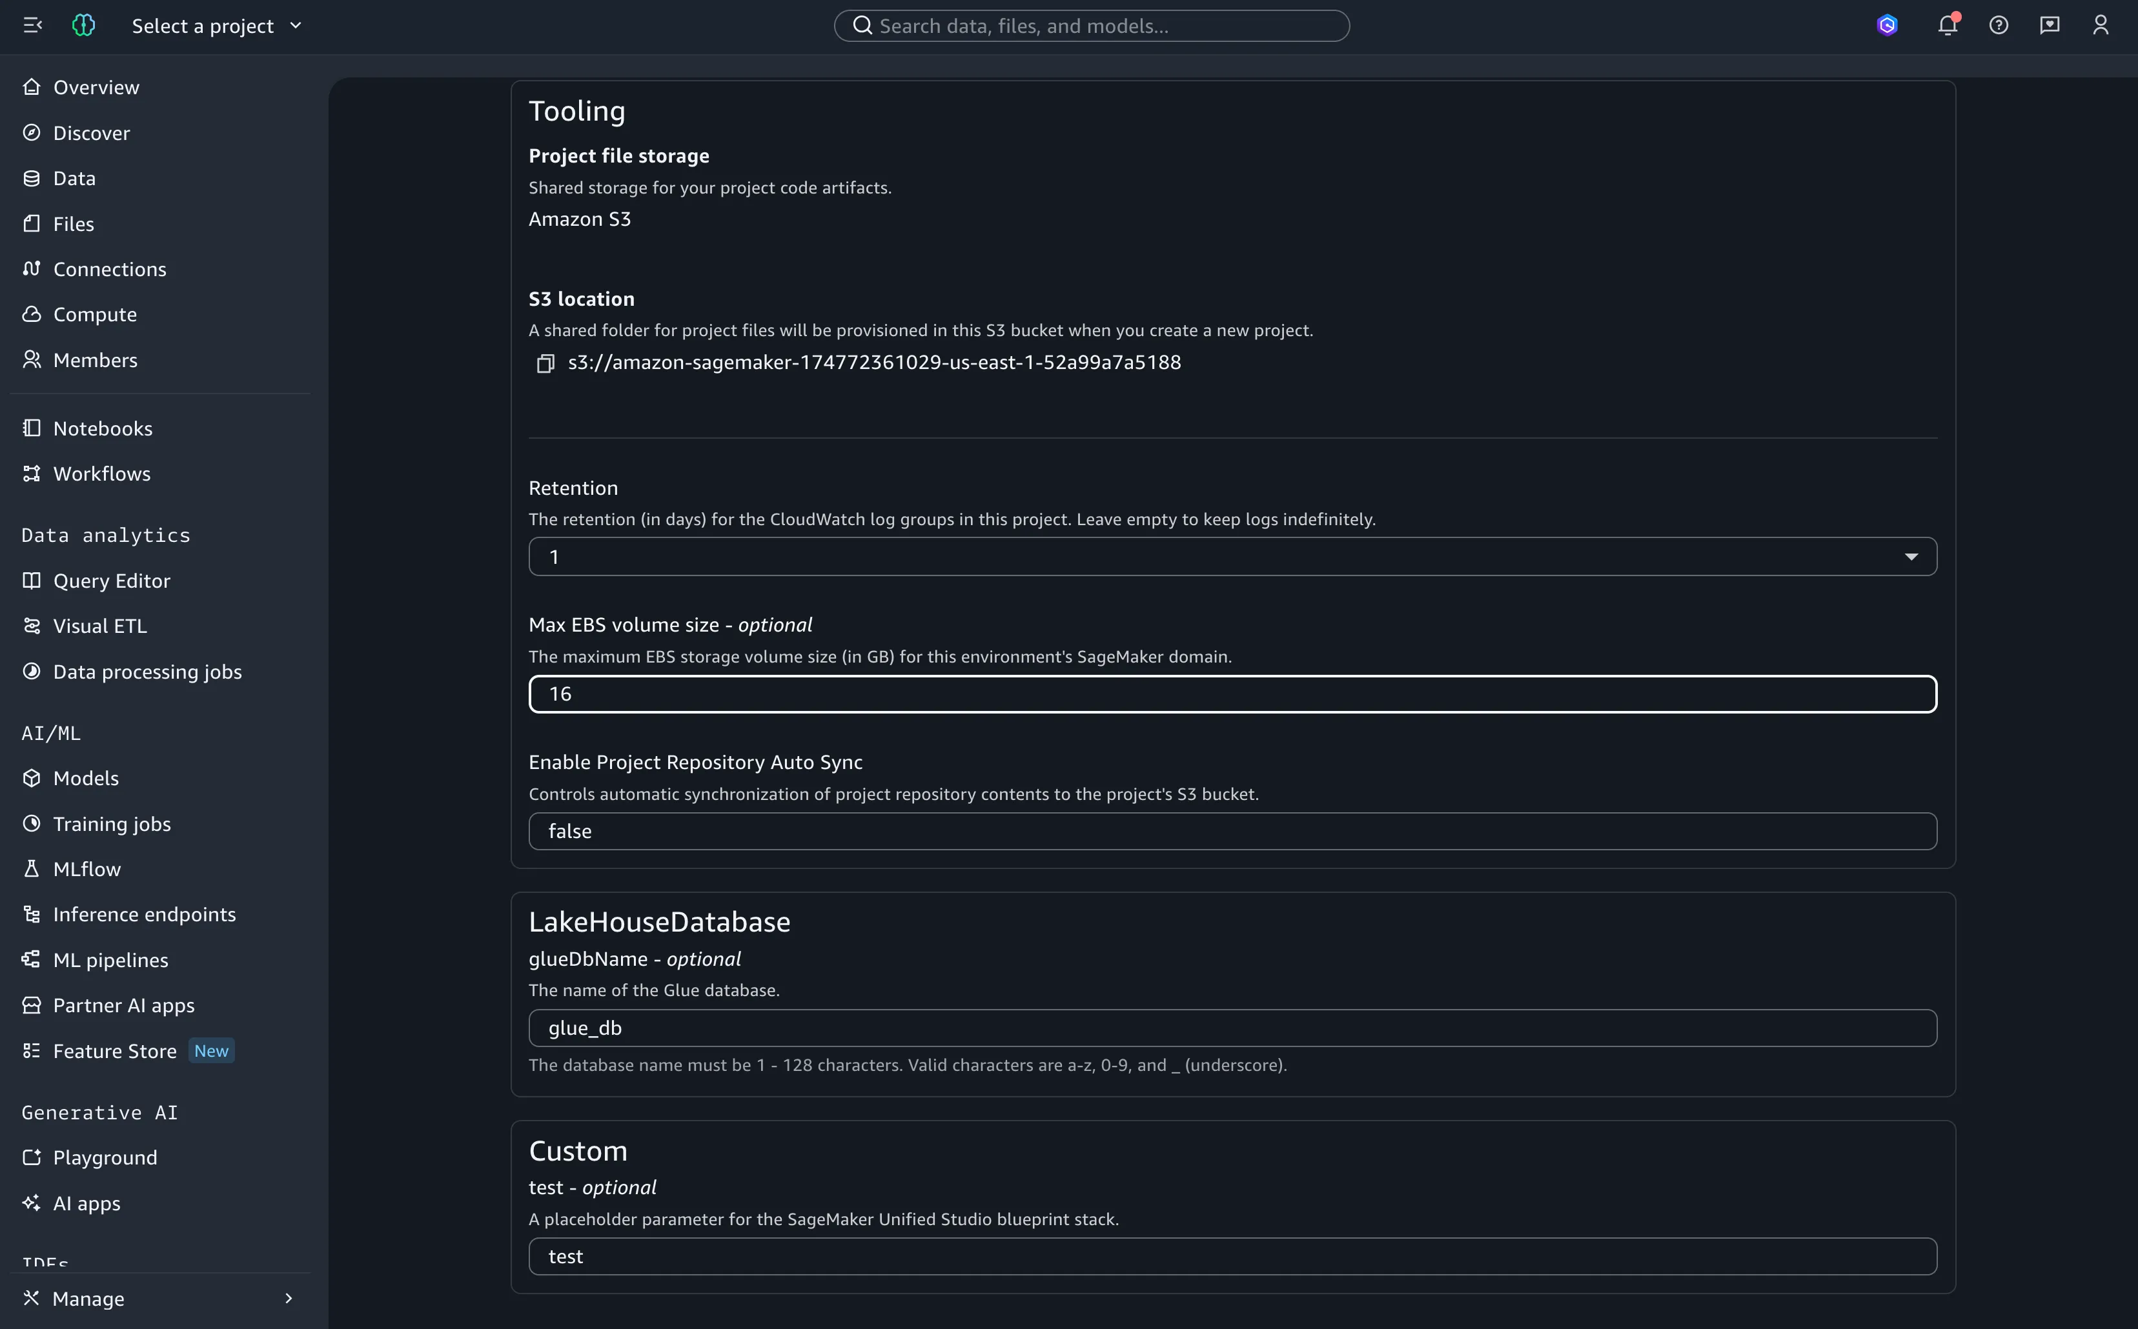Open Connections in the sidebar

(x=110, y=269)
